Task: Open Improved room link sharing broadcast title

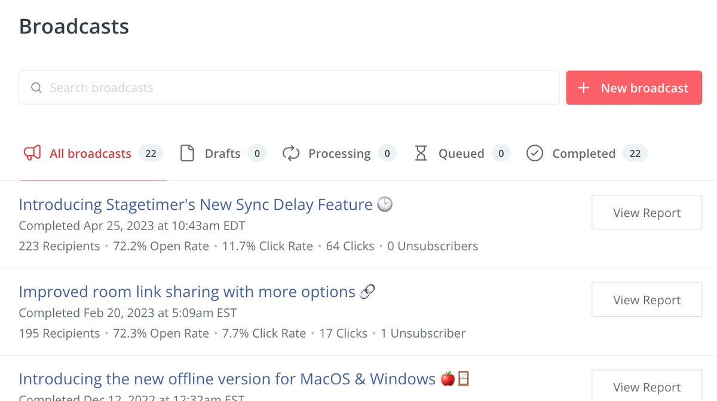Action: [x=197, y=292]
